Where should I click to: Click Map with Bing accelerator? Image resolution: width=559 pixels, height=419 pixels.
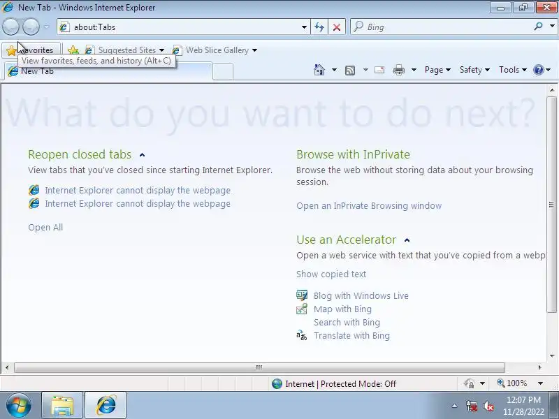pos(342,309)
